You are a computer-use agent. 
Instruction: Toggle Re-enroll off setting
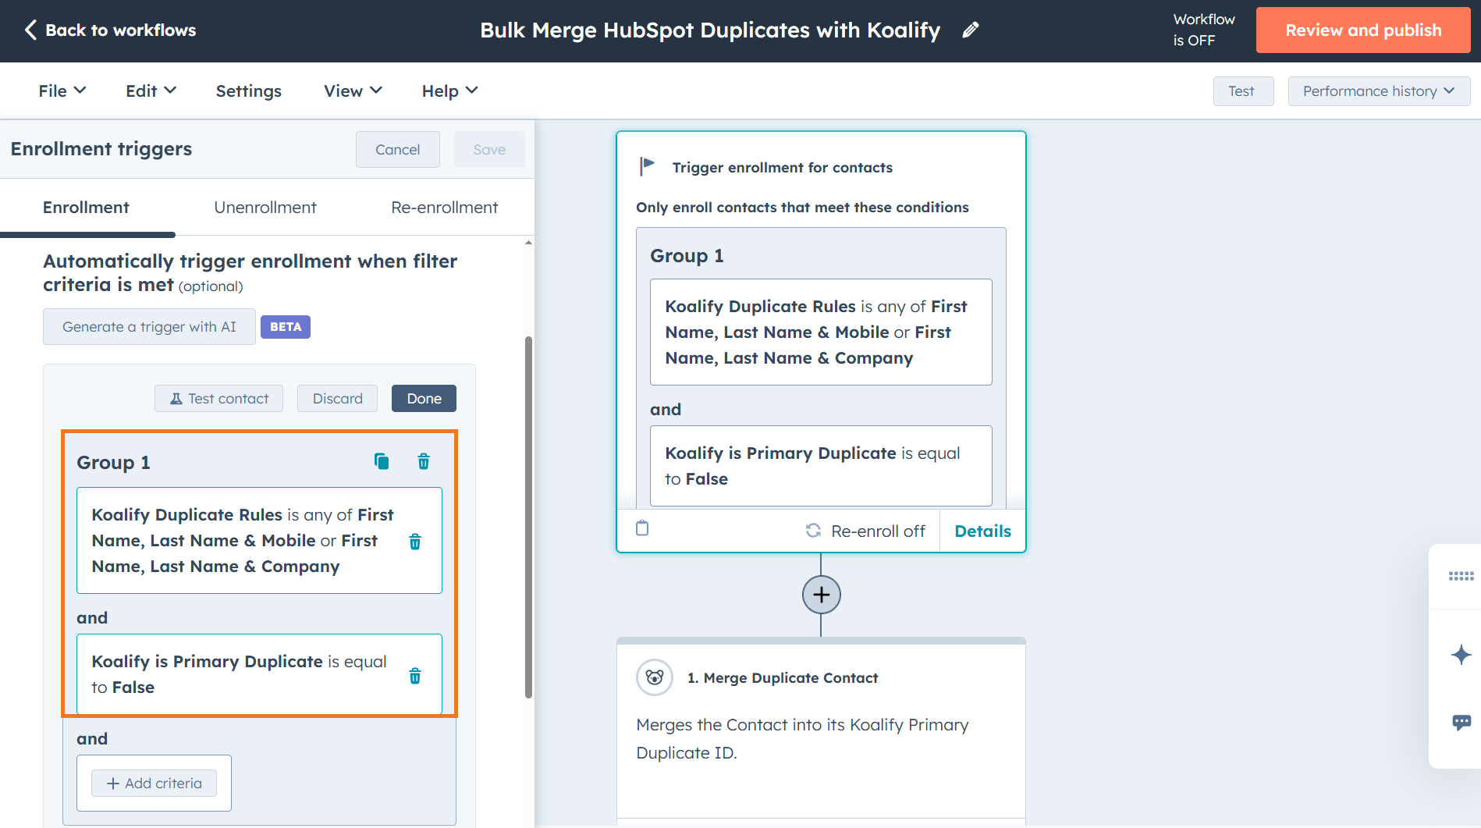865,530
